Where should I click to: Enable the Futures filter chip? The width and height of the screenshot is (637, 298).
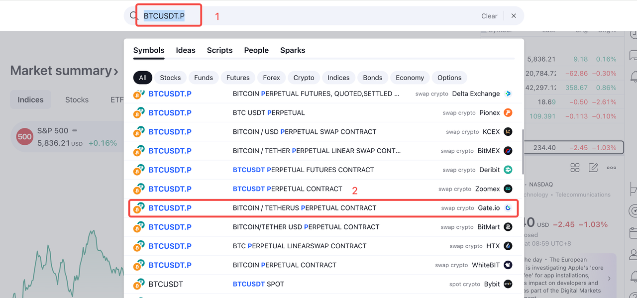[238, 78]
